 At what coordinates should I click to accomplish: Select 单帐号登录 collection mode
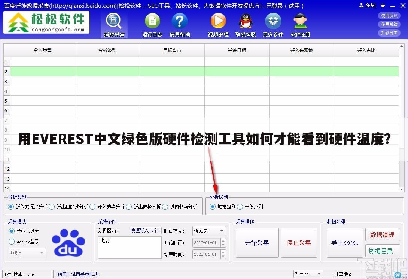tap(24, 231)
